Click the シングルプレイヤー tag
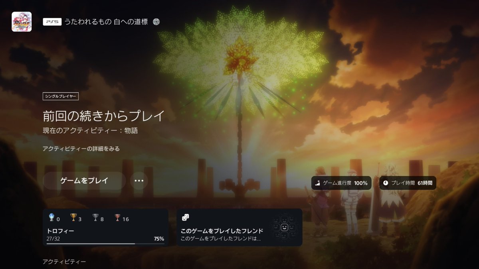 pyautogui.click(x=61, y=96)
